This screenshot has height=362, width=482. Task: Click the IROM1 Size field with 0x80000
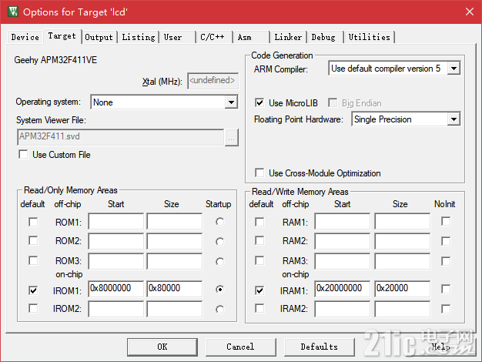pos(175,289)
